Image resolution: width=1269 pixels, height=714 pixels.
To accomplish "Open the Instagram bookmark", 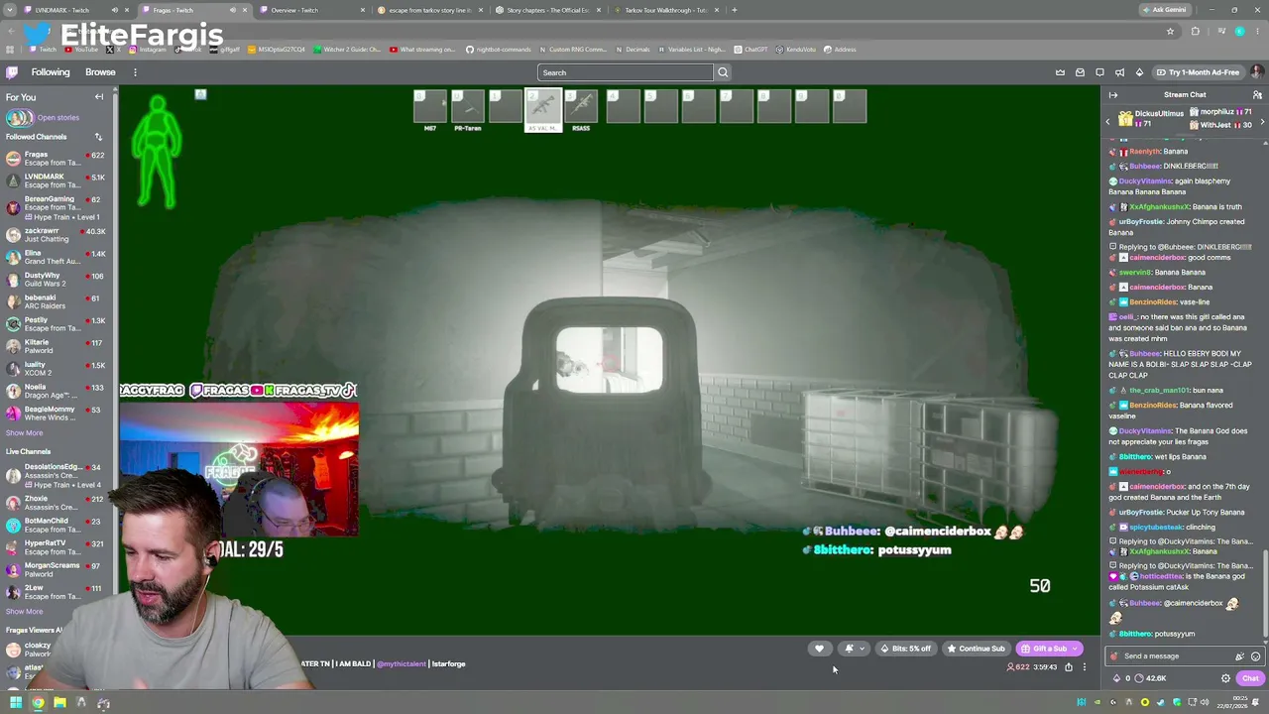I will [x=147, y=50].
